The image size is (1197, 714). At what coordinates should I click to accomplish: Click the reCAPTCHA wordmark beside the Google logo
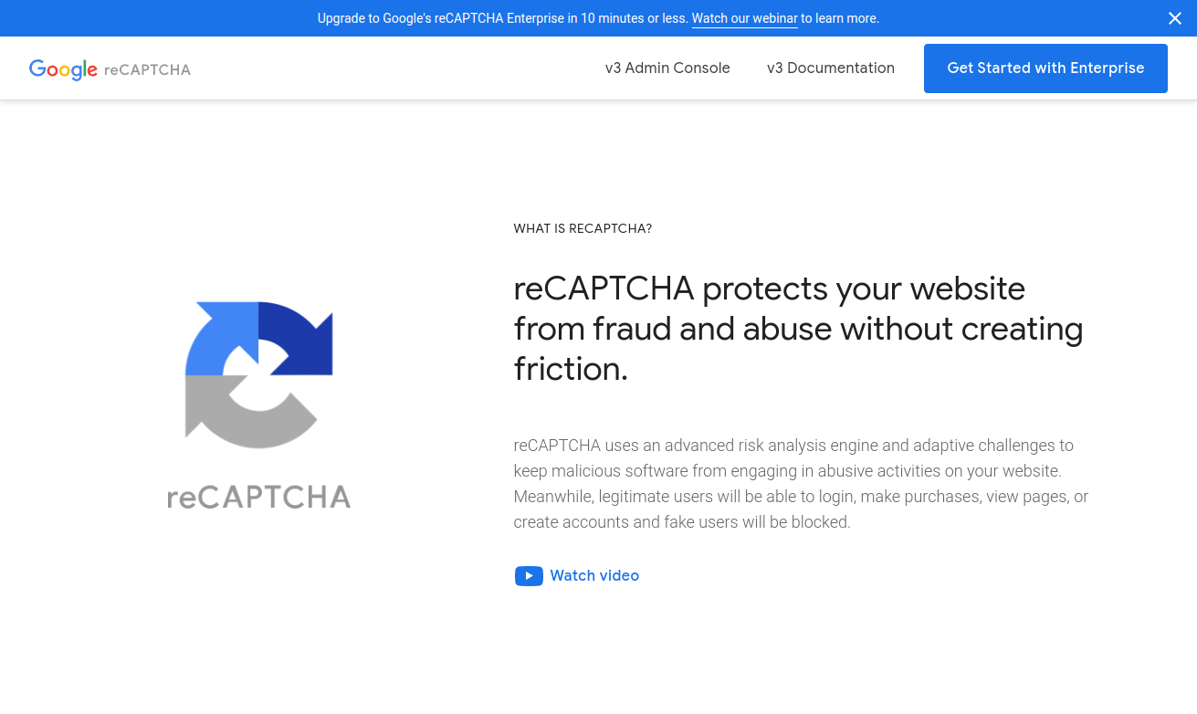tap(147, 69)
